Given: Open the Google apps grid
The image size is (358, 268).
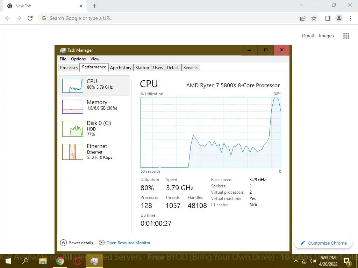Looking at the screenshot, I should (x=346, y=36).
